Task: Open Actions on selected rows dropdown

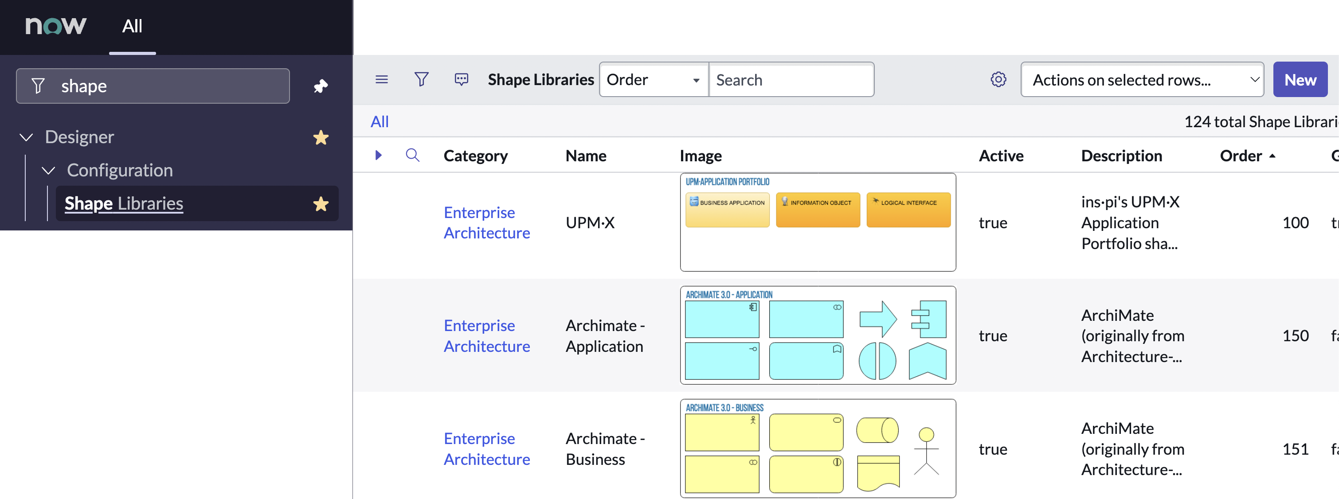Action: point(1142,79)
